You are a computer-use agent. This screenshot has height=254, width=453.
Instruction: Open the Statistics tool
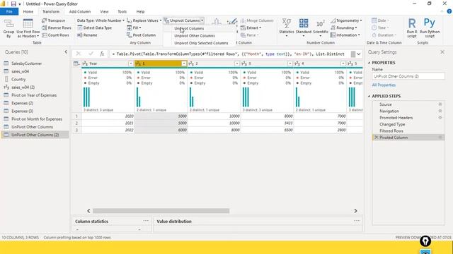pyautogui.click(x=286, y=28)
